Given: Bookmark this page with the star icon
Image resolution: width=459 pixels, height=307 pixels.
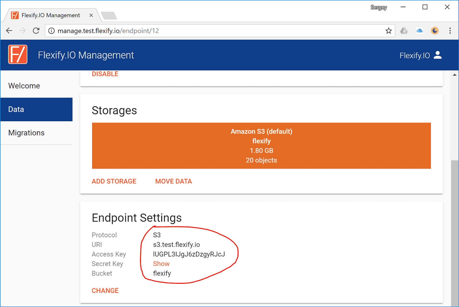Looking at the screenshot, I should click(x=388, y=31).
